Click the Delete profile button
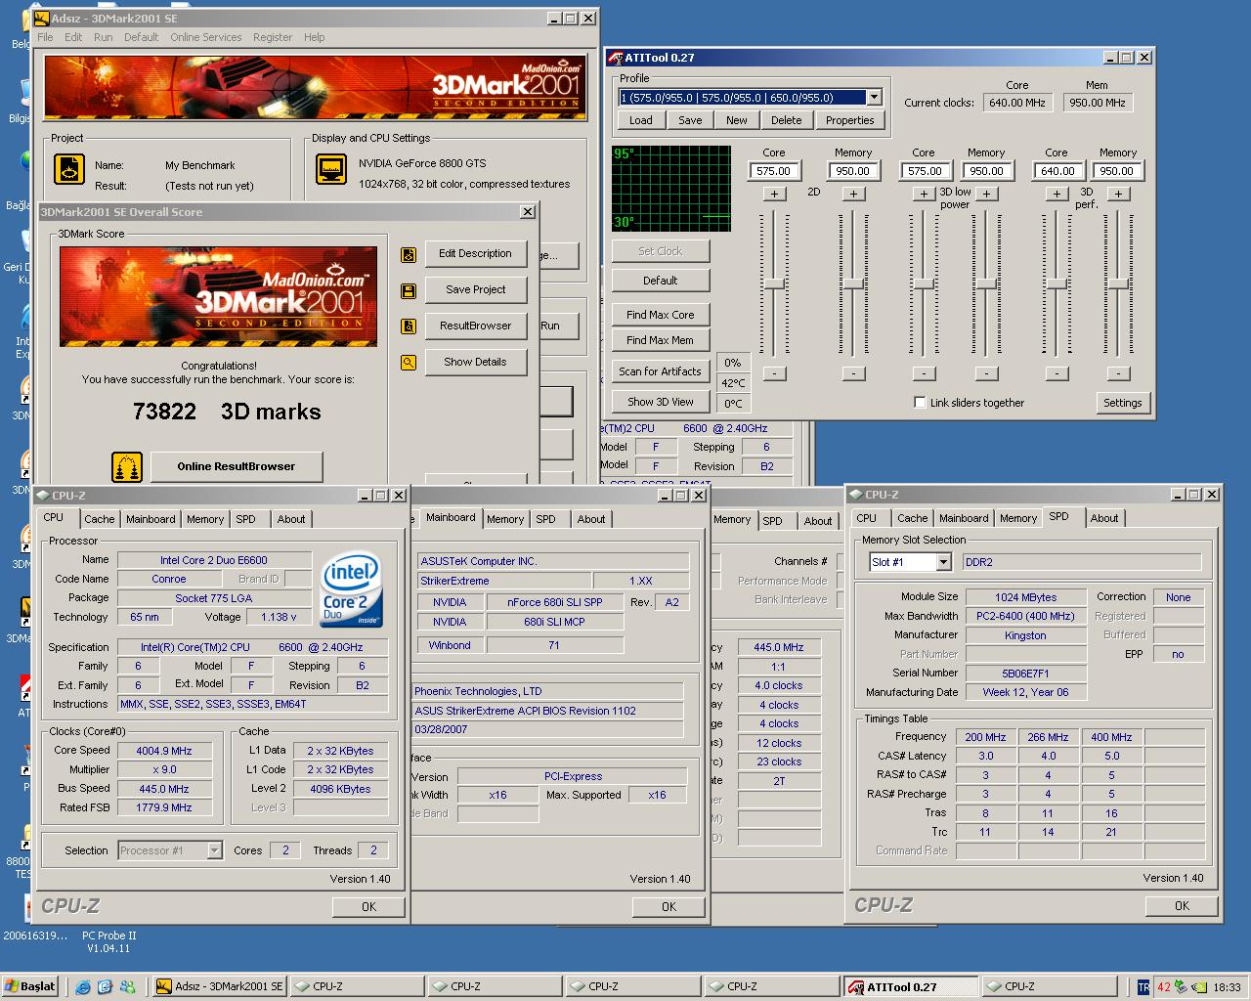The height and width of the screenshot is (1001, 1251). [x=787, y=120]
